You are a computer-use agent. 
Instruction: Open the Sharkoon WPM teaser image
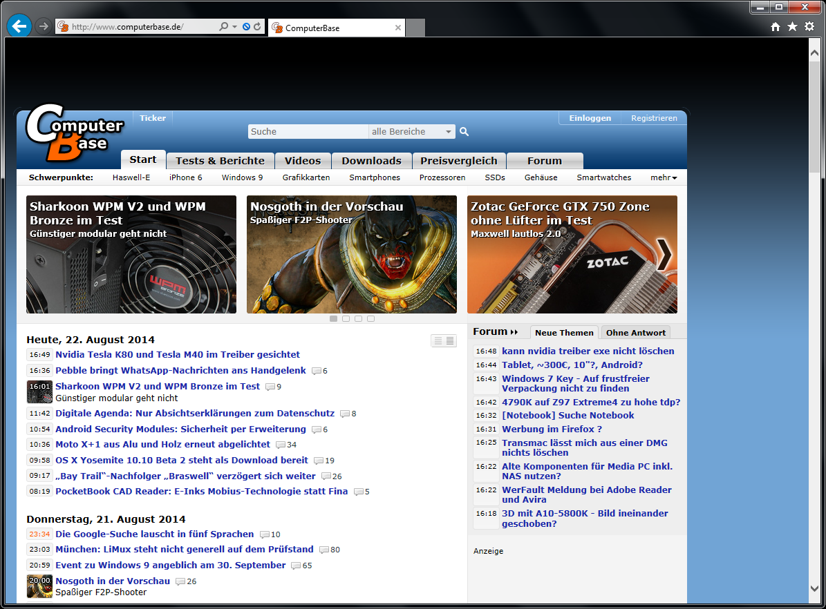point(131,254)
